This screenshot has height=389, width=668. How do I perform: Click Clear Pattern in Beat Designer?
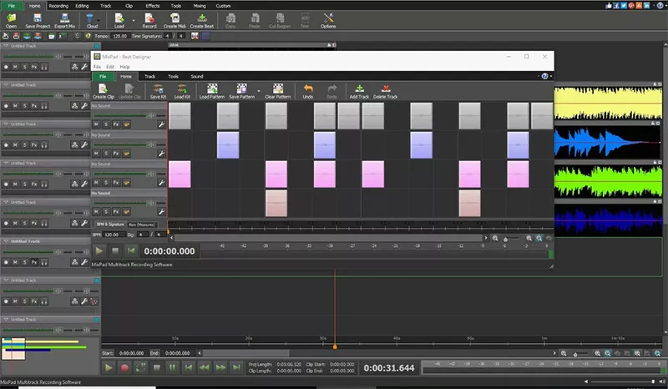tap(278, 92)
